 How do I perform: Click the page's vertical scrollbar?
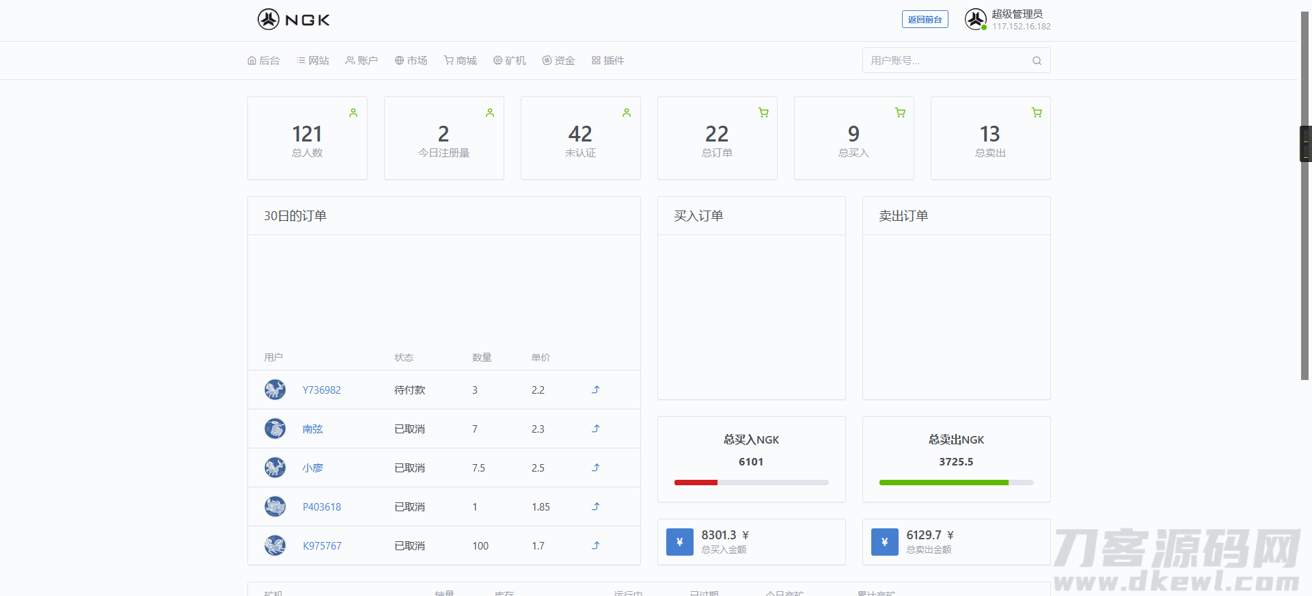(x=1304, y=273)
